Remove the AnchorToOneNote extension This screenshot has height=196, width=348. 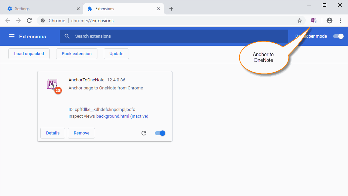[81, 133]
